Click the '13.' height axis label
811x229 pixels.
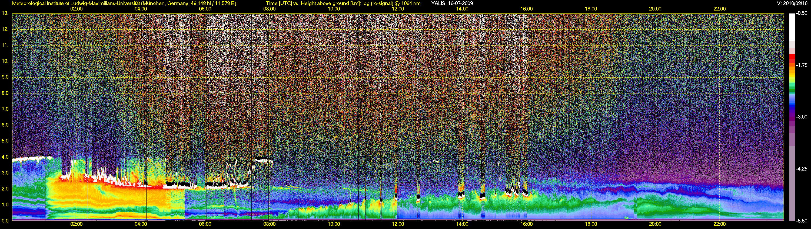5,13
